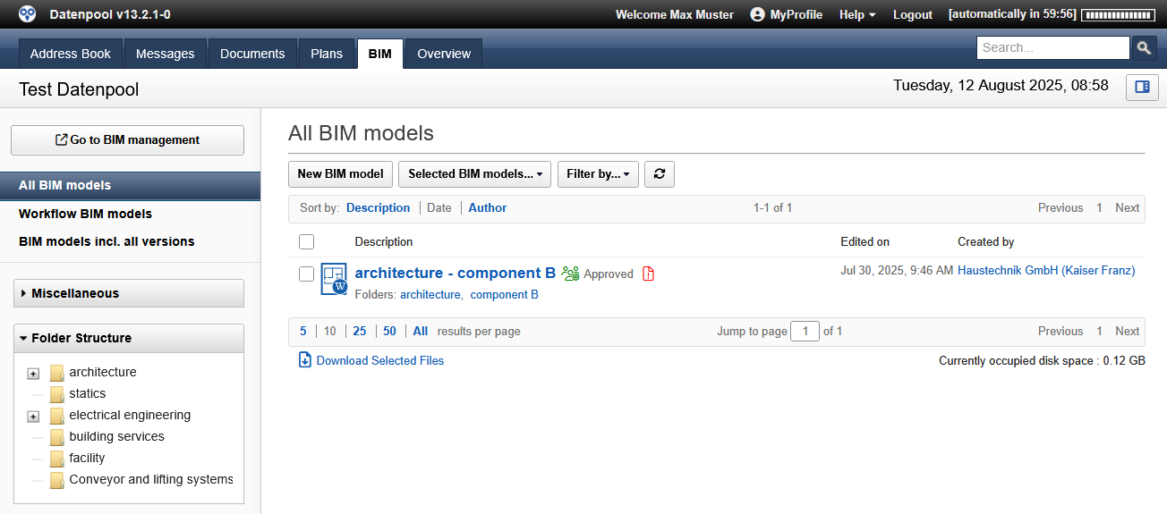Click the green workflow approved users icon
The width and height of the screenshot is (1167, 514).
pyautogui.click(x=571, y=274)
